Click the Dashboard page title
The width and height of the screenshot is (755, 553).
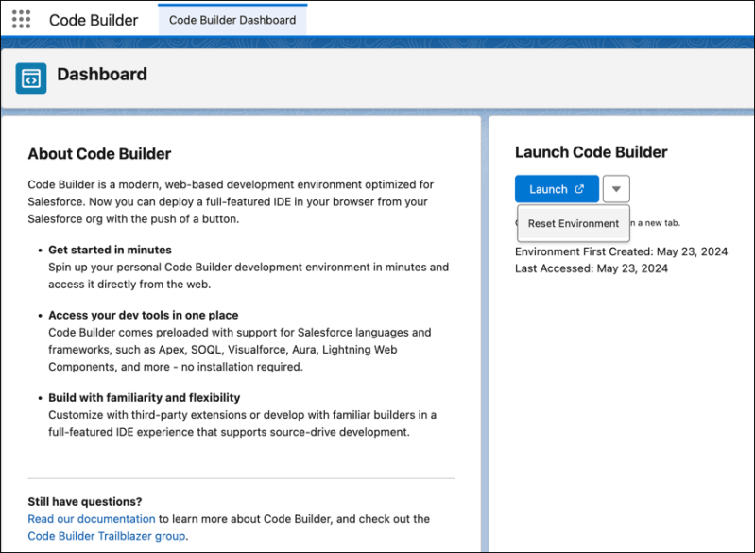[102, 74]
